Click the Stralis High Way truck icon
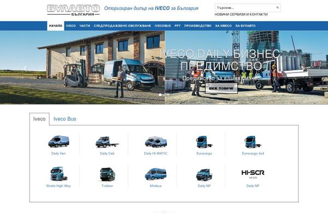Viewport: 328px width, 218px height. 58,173
